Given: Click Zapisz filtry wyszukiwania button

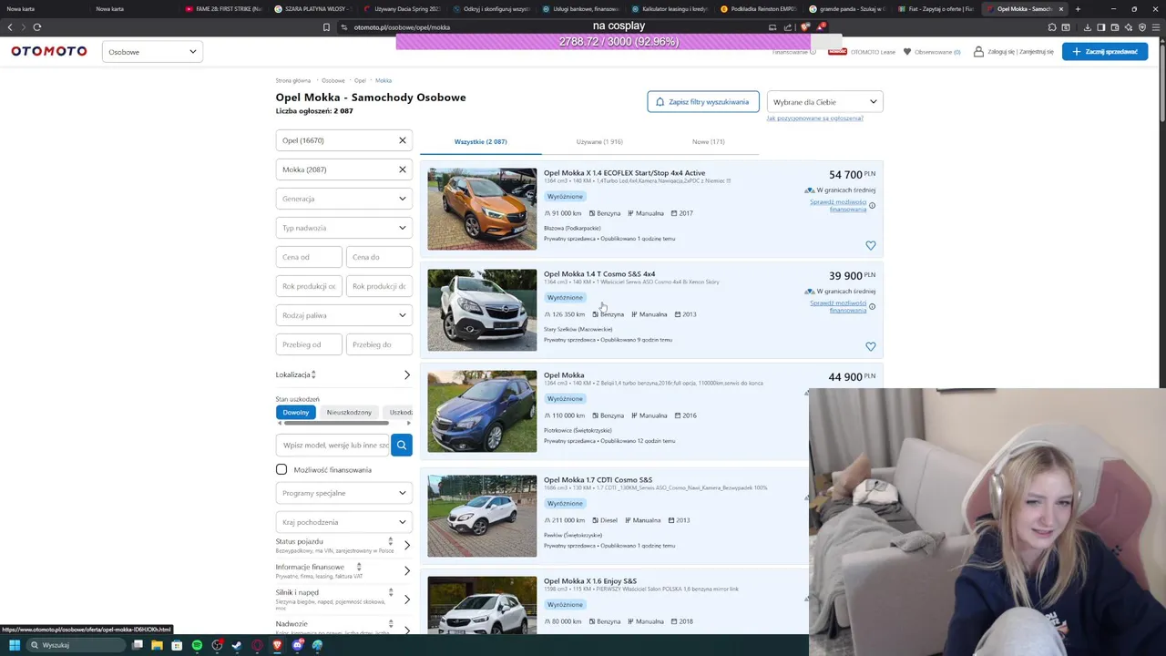Looking at the screenshot, I should tap(703, 102).
